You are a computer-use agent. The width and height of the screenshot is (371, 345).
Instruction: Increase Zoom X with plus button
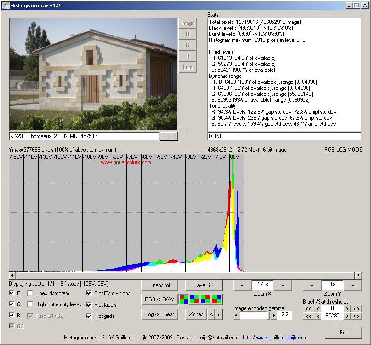click(283, 285)
